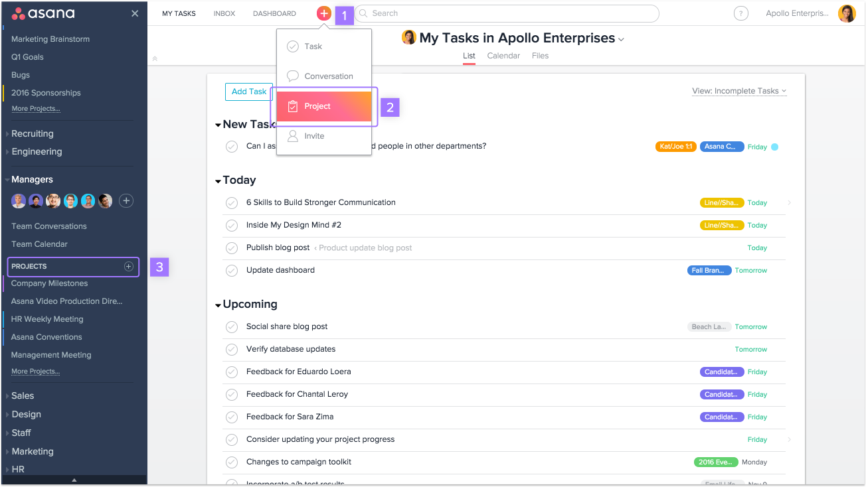
Task: Click the Add Task button
Action: [249, 92]
